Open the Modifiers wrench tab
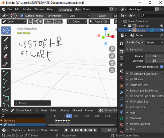The image size is (164, 138). (121, 92)
